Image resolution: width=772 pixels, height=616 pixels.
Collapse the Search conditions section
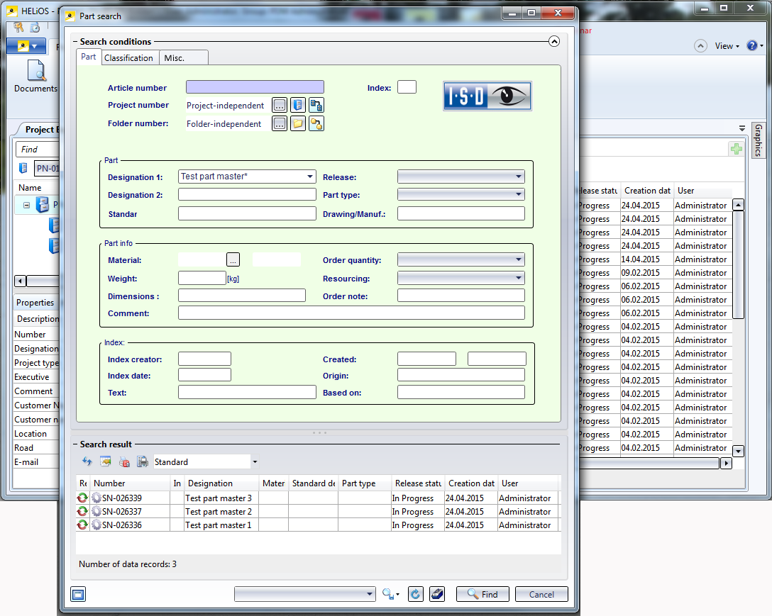(554, 42)
